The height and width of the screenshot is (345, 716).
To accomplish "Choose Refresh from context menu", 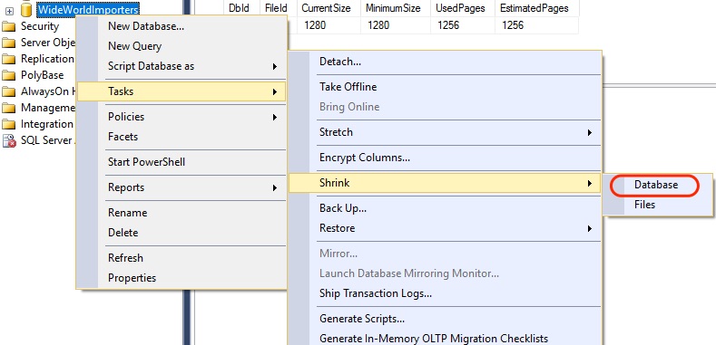I will 125,258.
